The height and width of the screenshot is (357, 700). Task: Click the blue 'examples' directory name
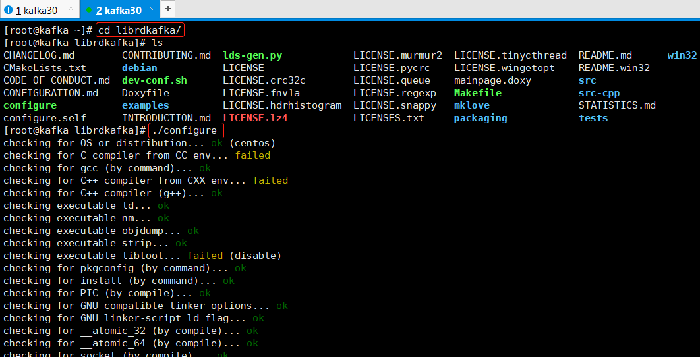point(146,105)
